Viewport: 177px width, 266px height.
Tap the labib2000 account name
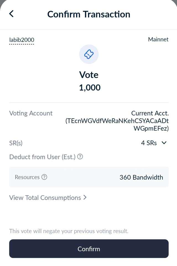click(x=22, y=40)
